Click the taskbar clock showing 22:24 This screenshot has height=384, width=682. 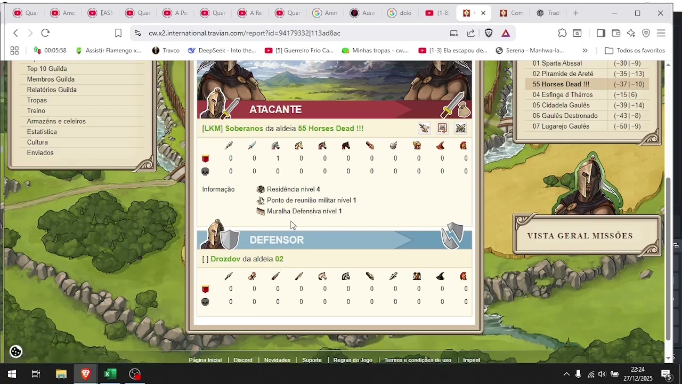point(638,374)
